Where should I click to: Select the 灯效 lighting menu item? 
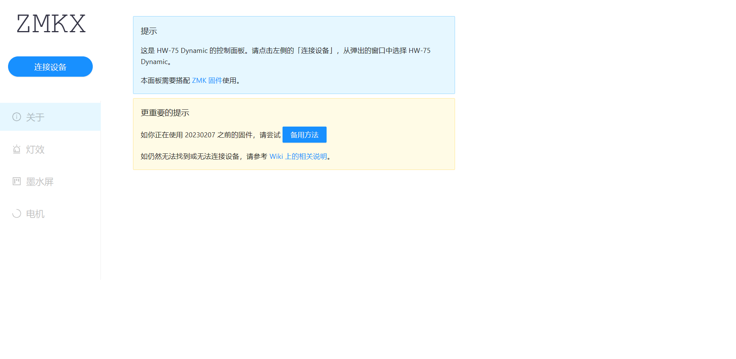pos(50,149)
